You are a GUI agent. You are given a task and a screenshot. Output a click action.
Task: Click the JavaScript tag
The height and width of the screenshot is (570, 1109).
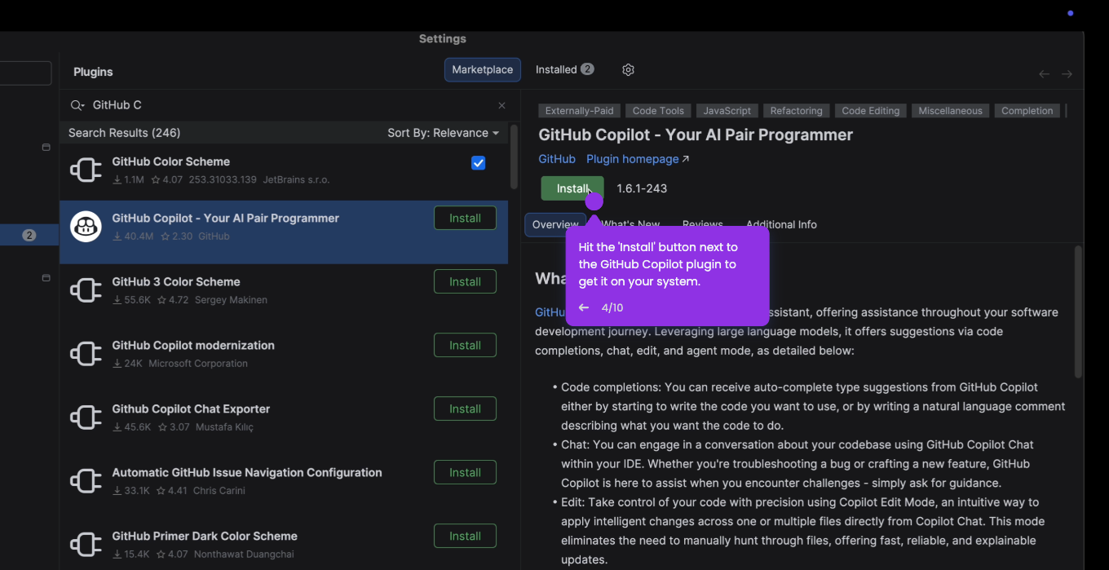[727, 111]
